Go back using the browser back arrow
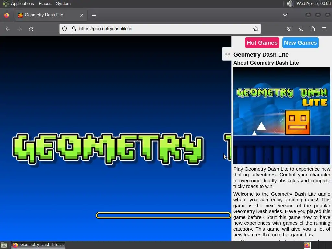332x249 pixels. pos(8,29)
